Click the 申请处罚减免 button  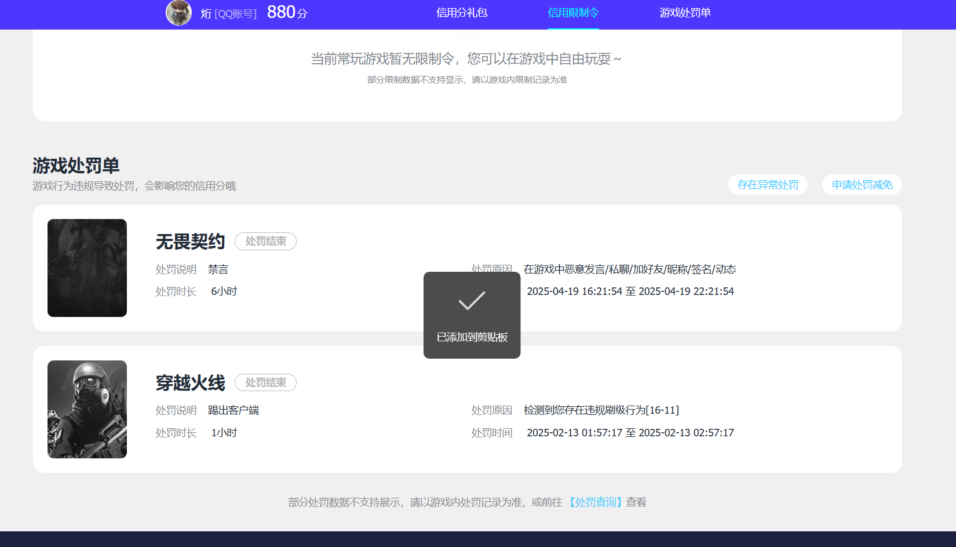point(862,185)
